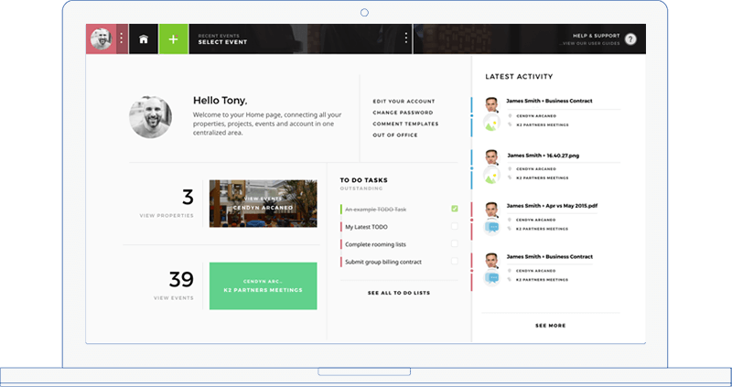732x387 pixels.
Task: Click Tony's large profile photo
Action: pyautogui.click(x=150, y=117)
